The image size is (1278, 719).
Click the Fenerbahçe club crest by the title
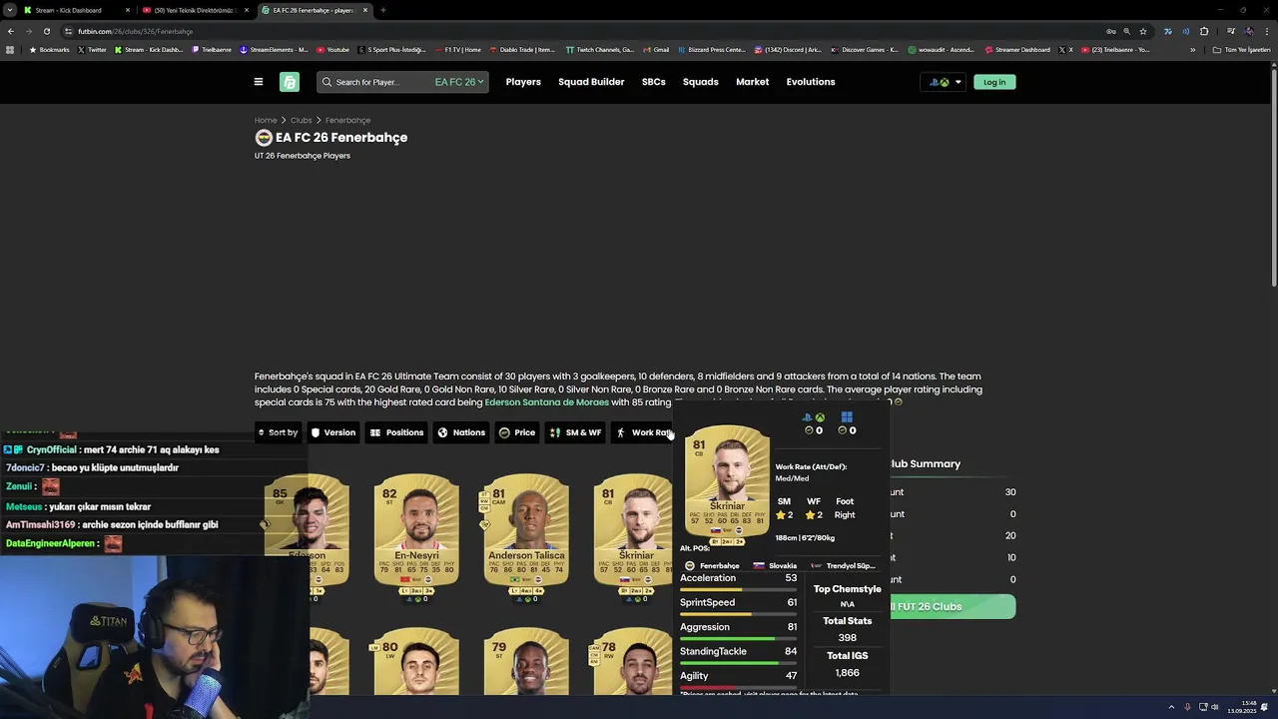264,137
